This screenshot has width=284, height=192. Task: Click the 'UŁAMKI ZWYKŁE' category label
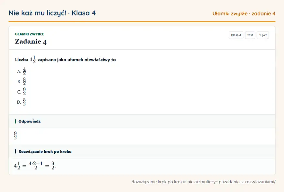point(29,34)
